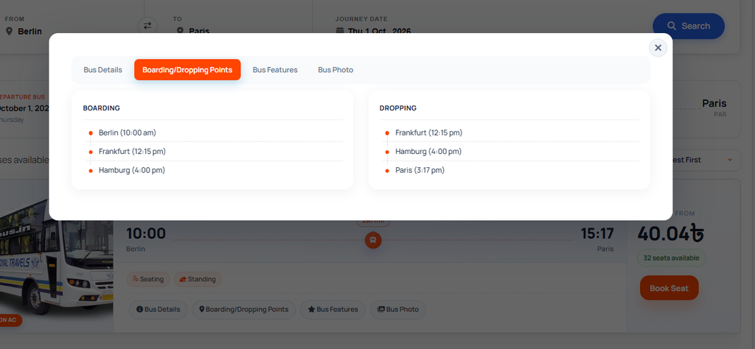Click the Bus Features button with star icon
The height and width of the screenshot is (349, 755).
coord(333,309)
